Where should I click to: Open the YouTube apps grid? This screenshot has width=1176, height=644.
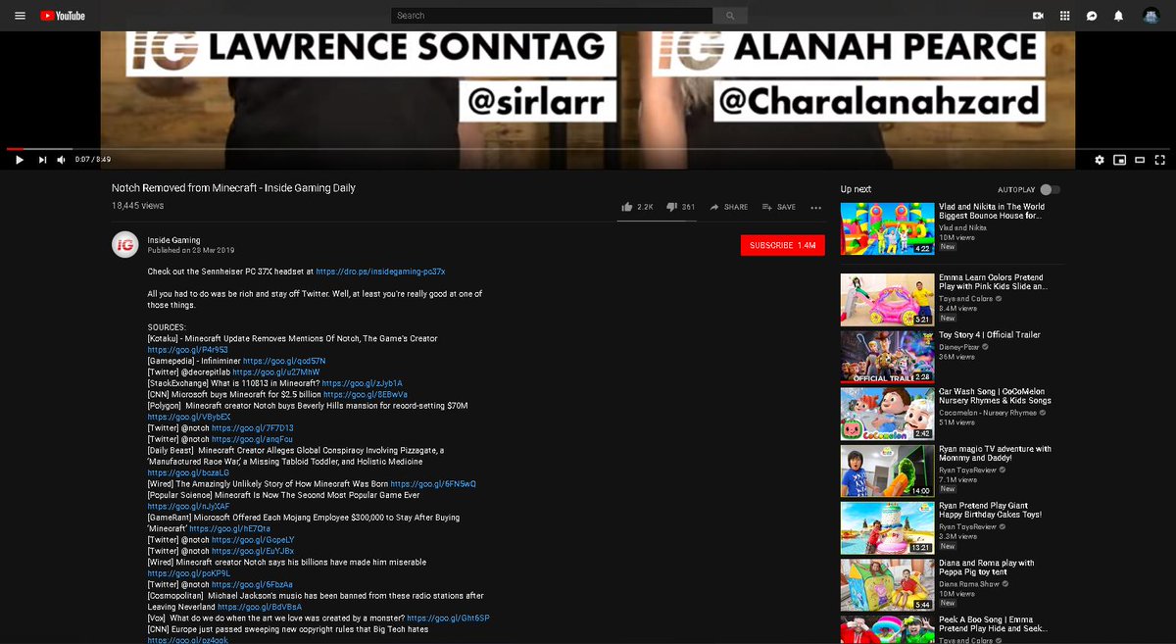point(1064,16)
